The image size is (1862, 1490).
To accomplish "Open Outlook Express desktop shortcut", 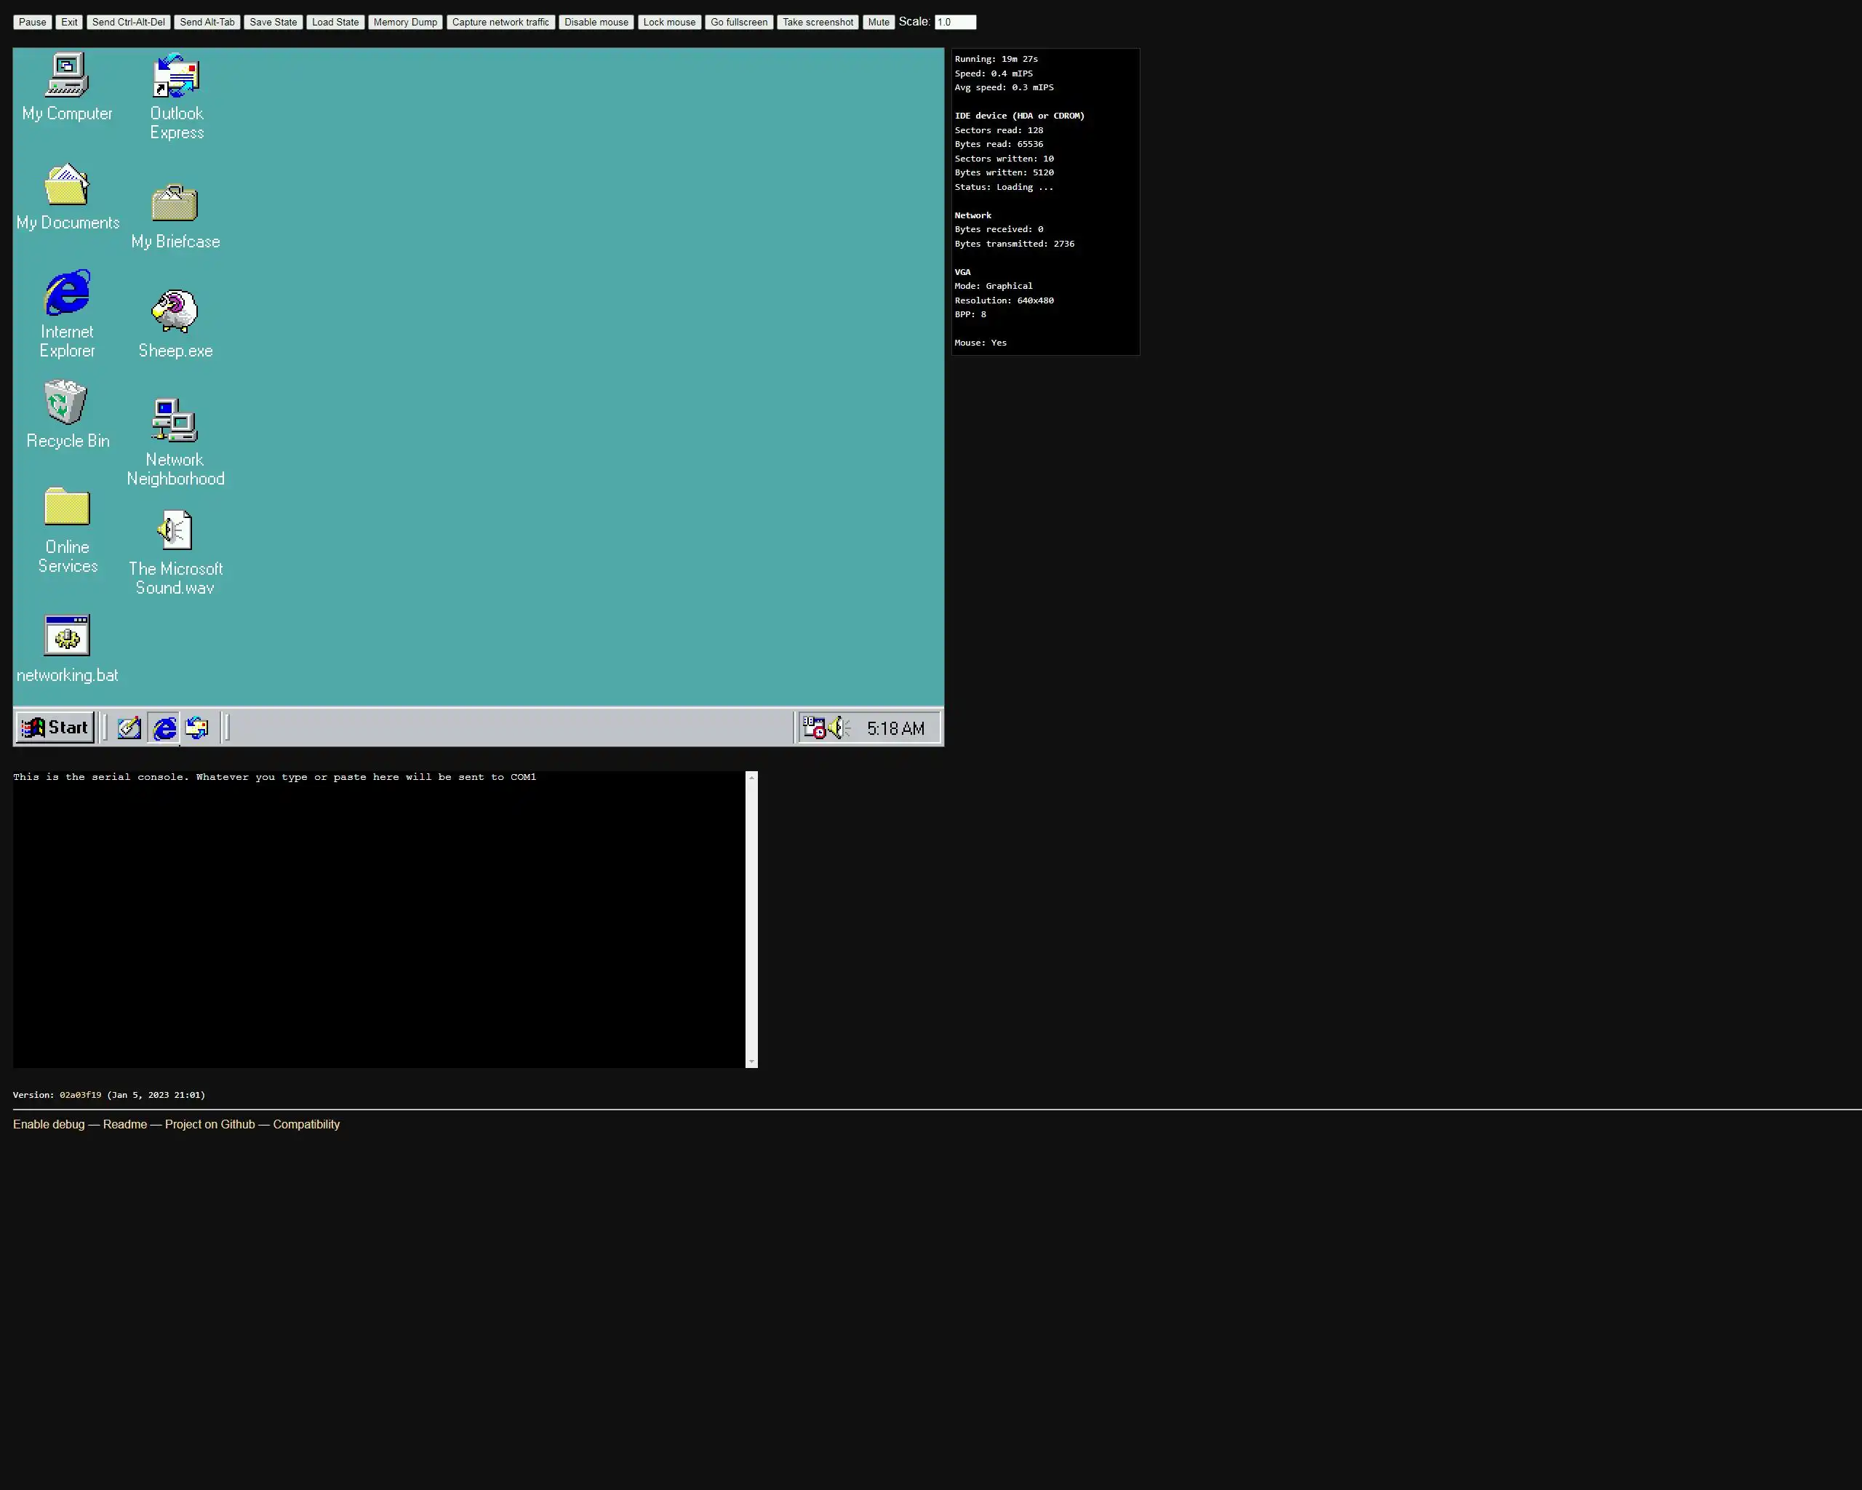I will click(x=176, y=76).
